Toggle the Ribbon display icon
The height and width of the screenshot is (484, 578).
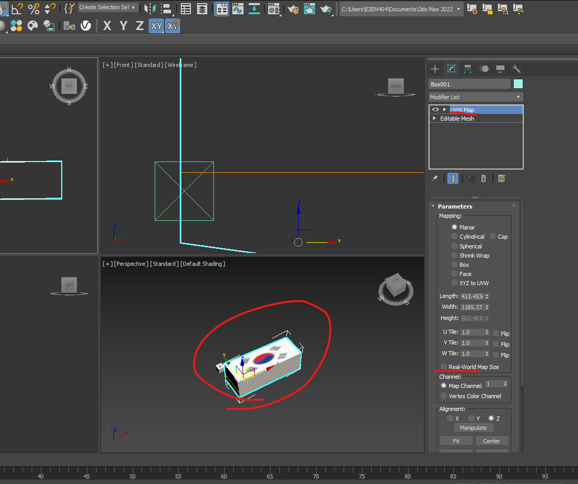coord(222,9)
